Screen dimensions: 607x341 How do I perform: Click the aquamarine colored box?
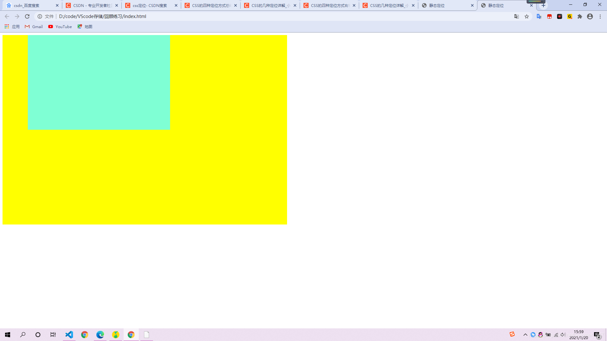pyautogui.click(x=99, y=82)
